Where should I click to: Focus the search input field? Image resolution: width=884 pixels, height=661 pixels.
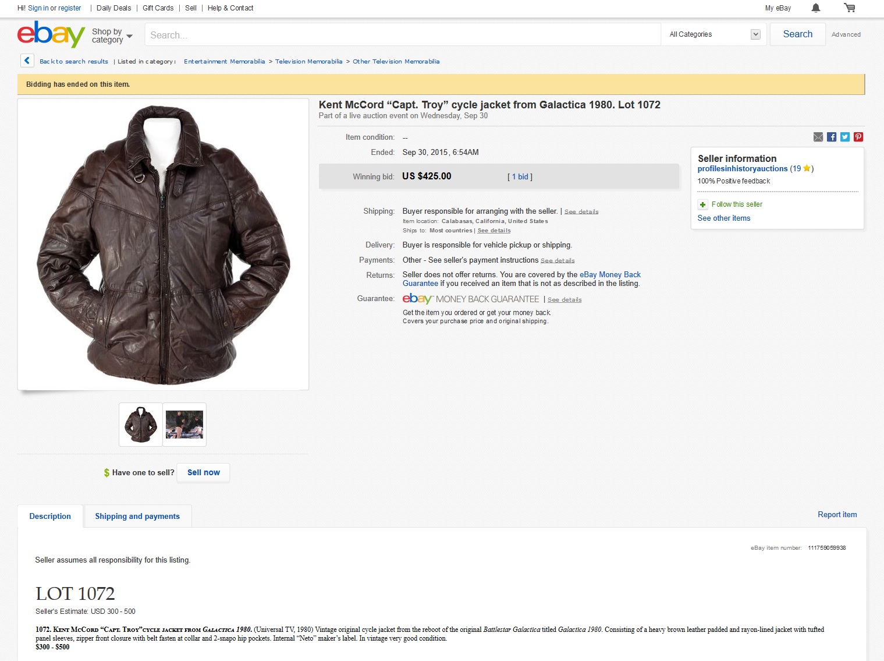tap(403, 35)
